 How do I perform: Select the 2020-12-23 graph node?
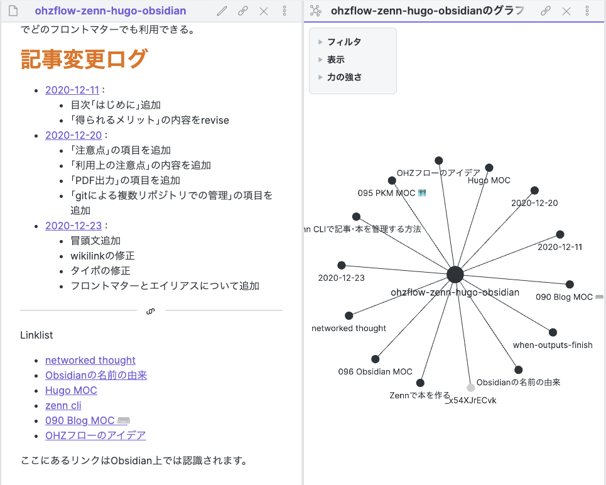click(x=341, y=265)
